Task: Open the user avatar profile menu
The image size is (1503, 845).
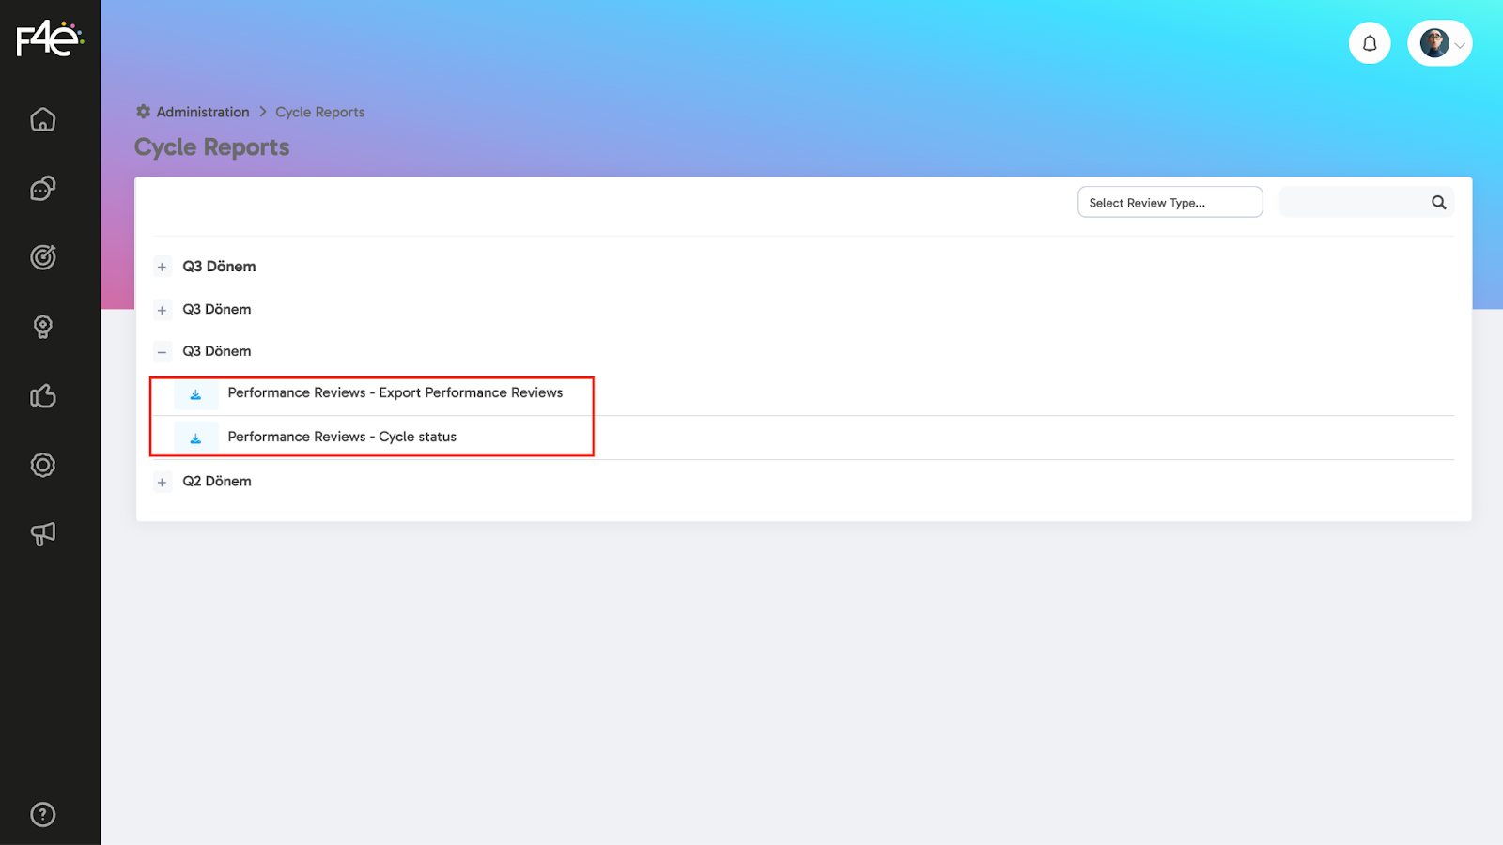Action: (1440, 43)
